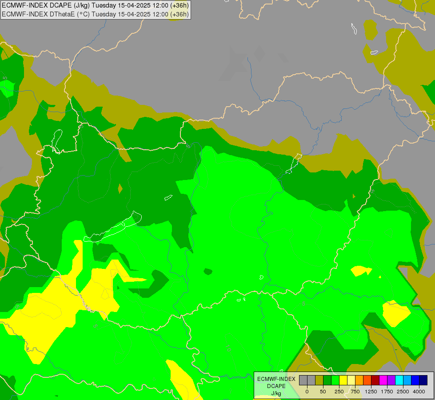Click the "DCAPE" label in the legend
The width and height of the screenshot is (435, 400).
click(x=276, y=386)
